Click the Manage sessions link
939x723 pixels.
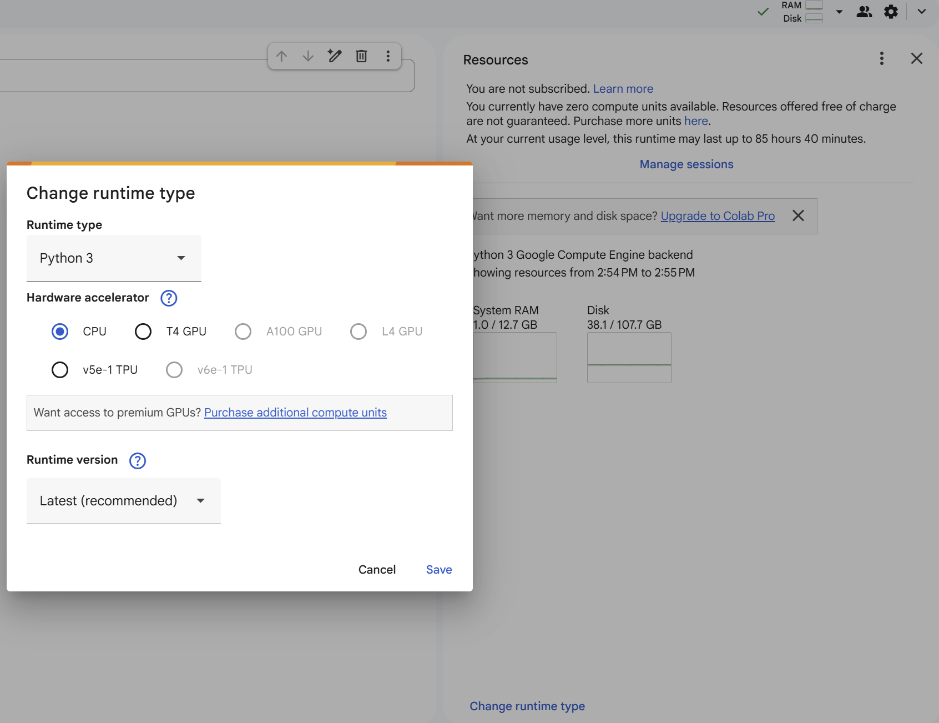(686, 164)
